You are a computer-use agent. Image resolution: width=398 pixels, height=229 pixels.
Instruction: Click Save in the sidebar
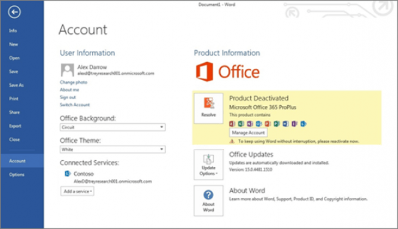[13, 72]
